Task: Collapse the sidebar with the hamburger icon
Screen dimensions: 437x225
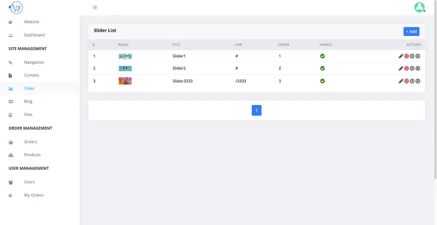Action: 95,8
